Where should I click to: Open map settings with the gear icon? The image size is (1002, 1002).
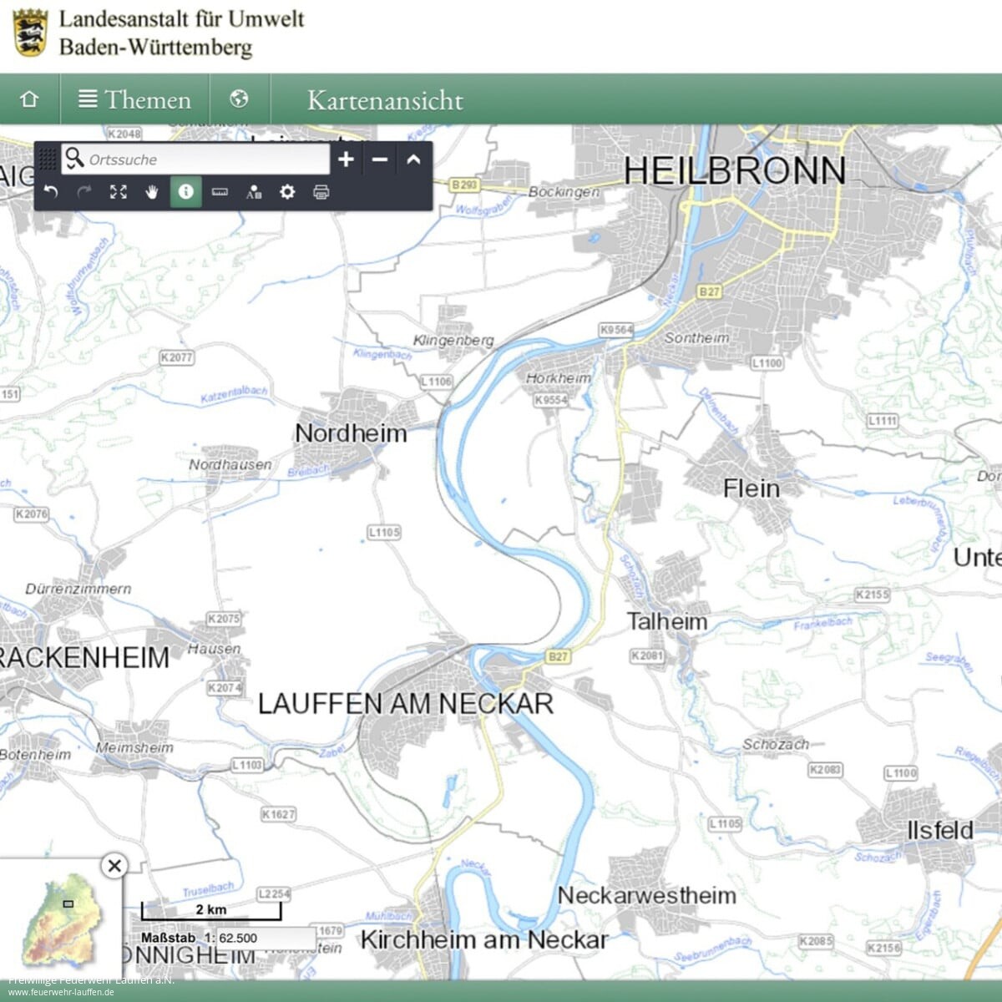(287, 192)
